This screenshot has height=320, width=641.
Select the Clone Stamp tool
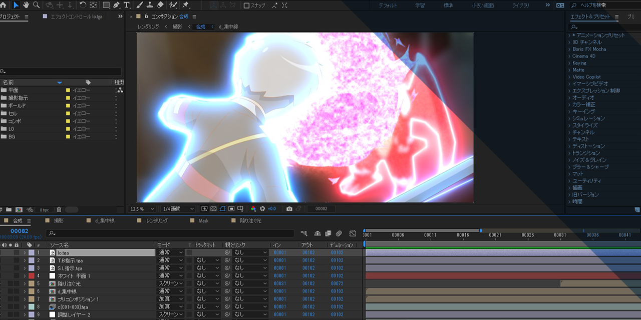point(150,5)
